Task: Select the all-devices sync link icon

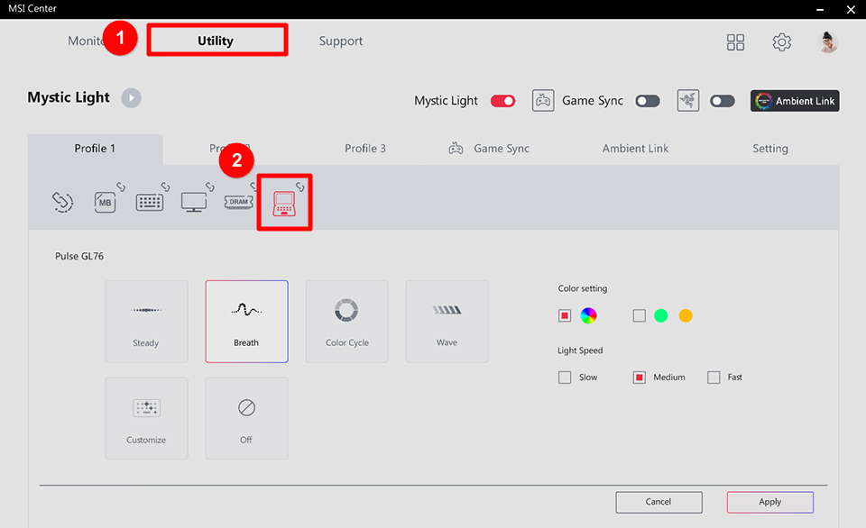Action: click(x=62, y=202)
